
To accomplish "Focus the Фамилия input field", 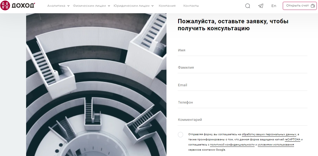I will 243,68.
